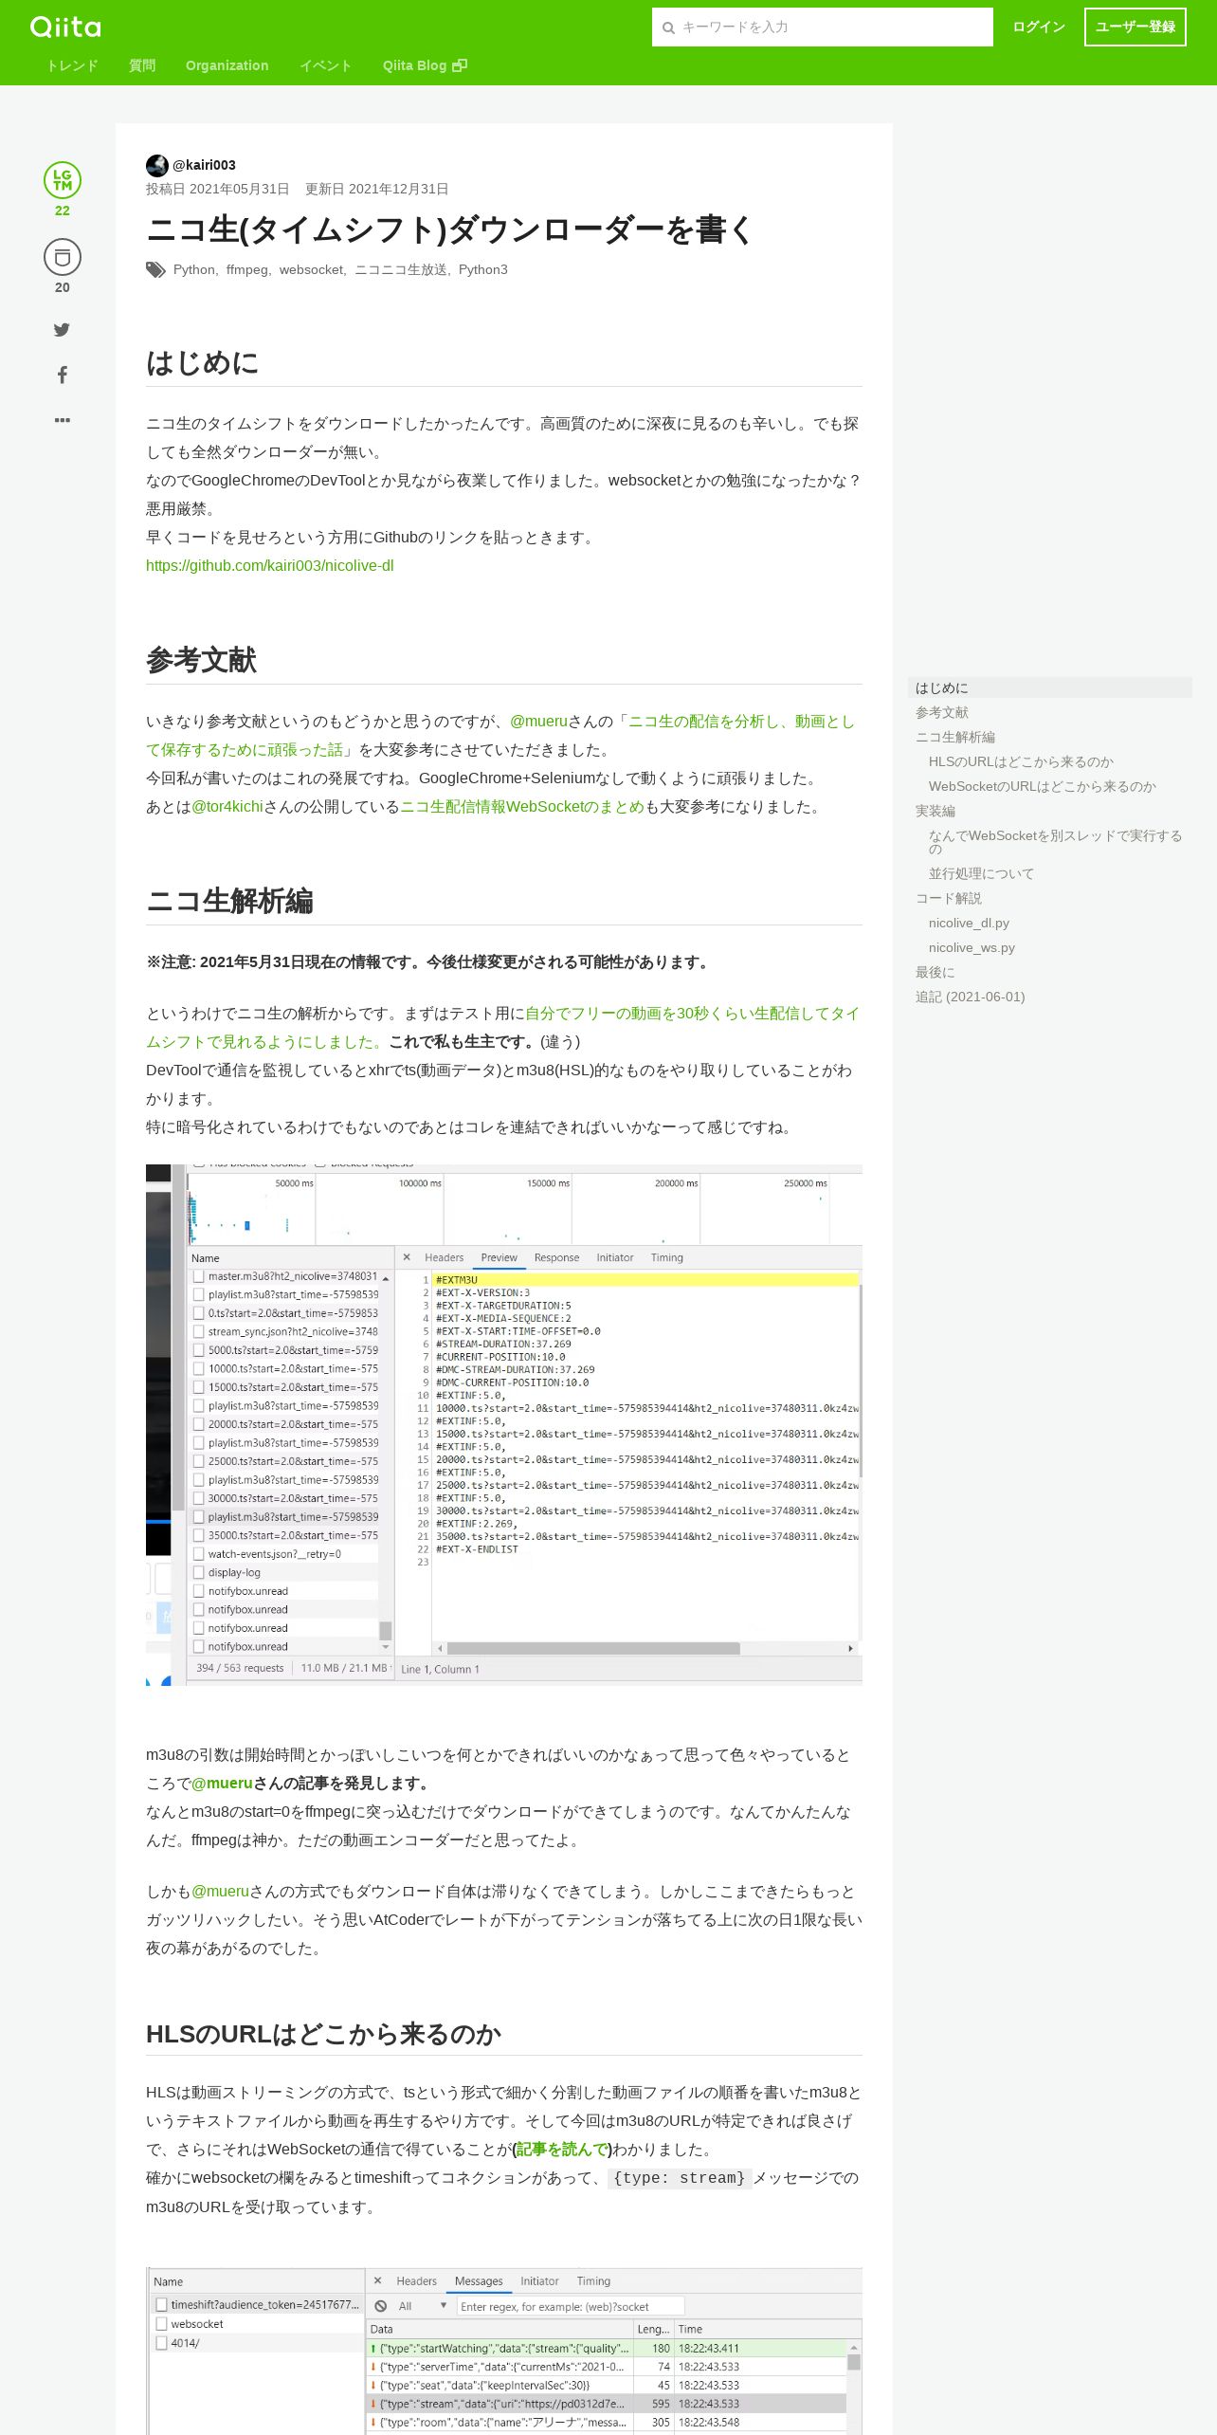Open first @mueru mention in 参考文献

tap(538, 721)
